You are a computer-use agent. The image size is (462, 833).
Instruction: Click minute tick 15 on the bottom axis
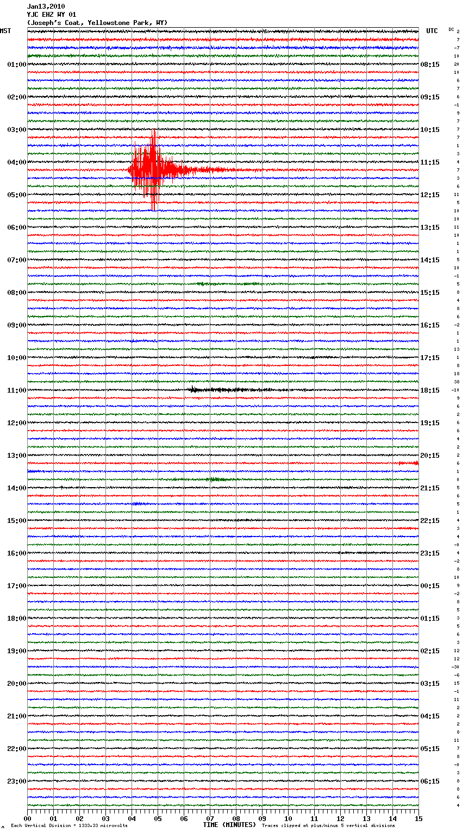(x=418, y=818)
